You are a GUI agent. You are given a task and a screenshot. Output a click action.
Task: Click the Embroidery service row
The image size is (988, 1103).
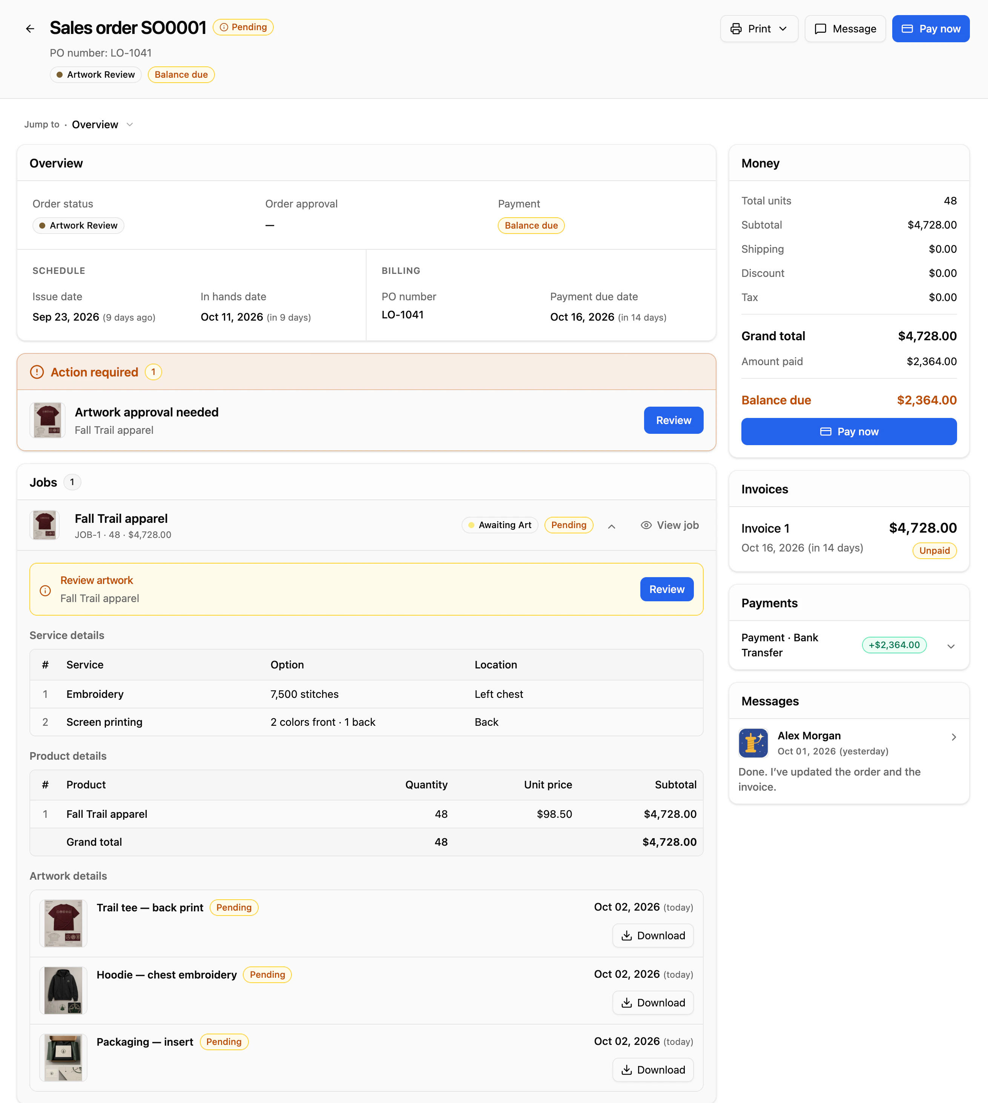(x=367, y=694)
